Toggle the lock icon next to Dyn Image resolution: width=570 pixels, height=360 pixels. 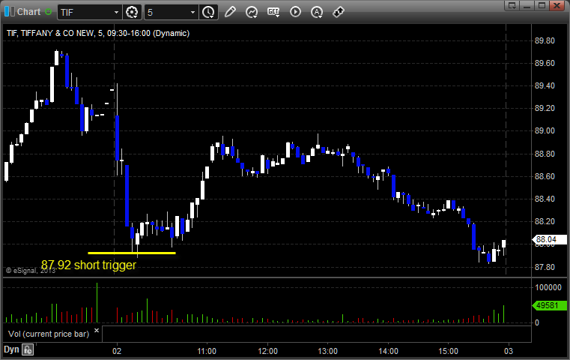pyautogui.click(x=28, y=349)
